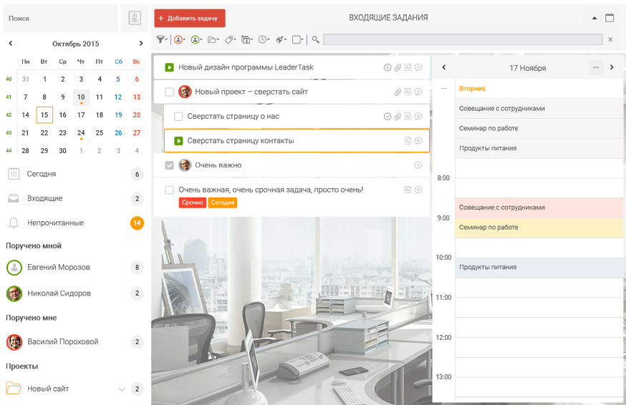Tick the checkbox for 'Сверстать страницу о нас'

coord(179,117)
